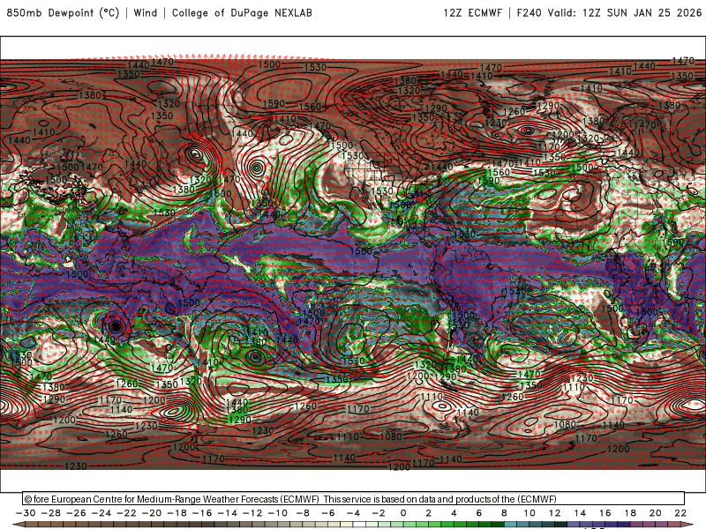
Task: Select the -6 legend value
Action: 328,513
